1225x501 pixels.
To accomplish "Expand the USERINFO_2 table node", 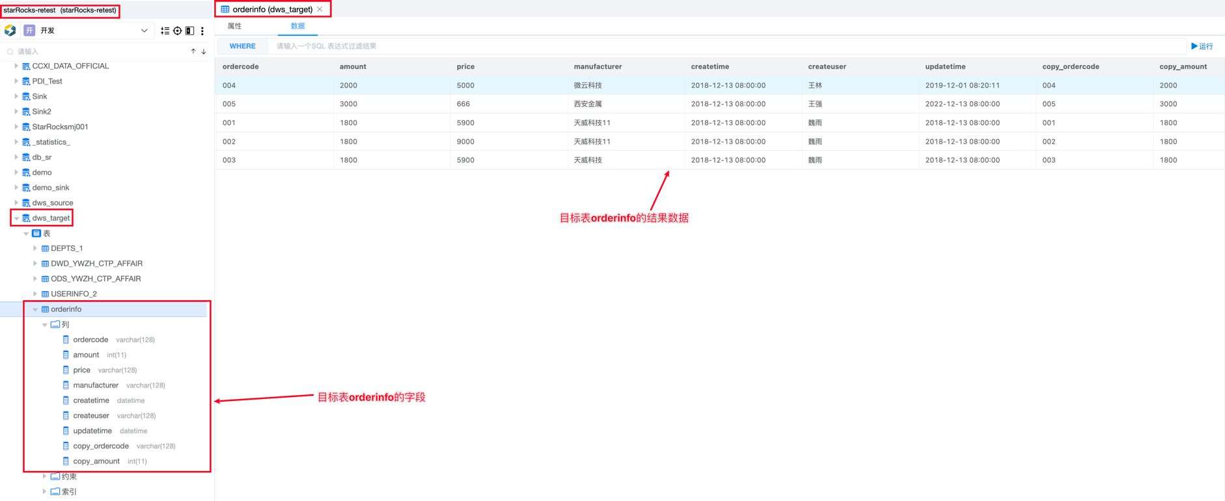I will [x=35, y=294].
